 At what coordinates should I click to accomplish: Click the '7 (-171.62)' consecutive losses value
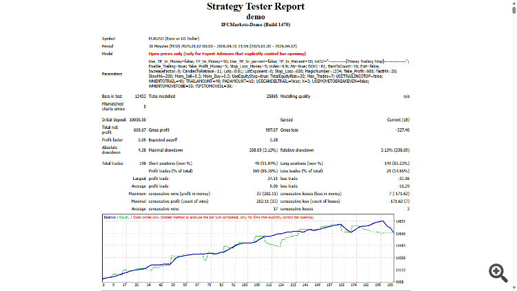(399, 194)
